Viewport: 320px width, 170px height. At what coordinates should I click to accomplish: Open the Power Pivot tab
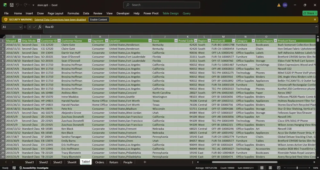pyautogui.click(x=151, y=13)
